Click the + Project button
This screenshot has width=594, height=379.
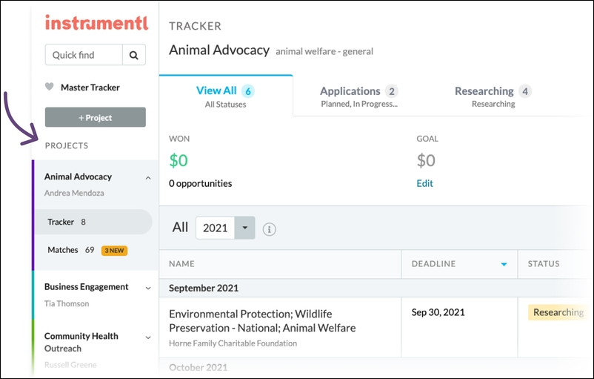pos(96,117)
